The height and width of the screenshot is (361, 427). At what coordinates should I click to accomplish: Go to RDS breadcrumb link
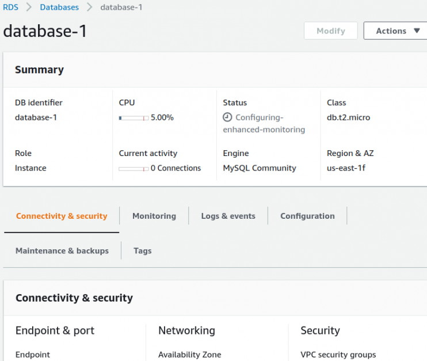(10, 7)
